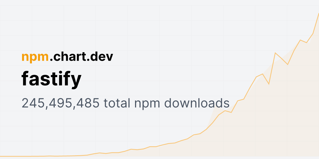Click the sharp spike just before the chart's final climb

[x=275, y=53]
